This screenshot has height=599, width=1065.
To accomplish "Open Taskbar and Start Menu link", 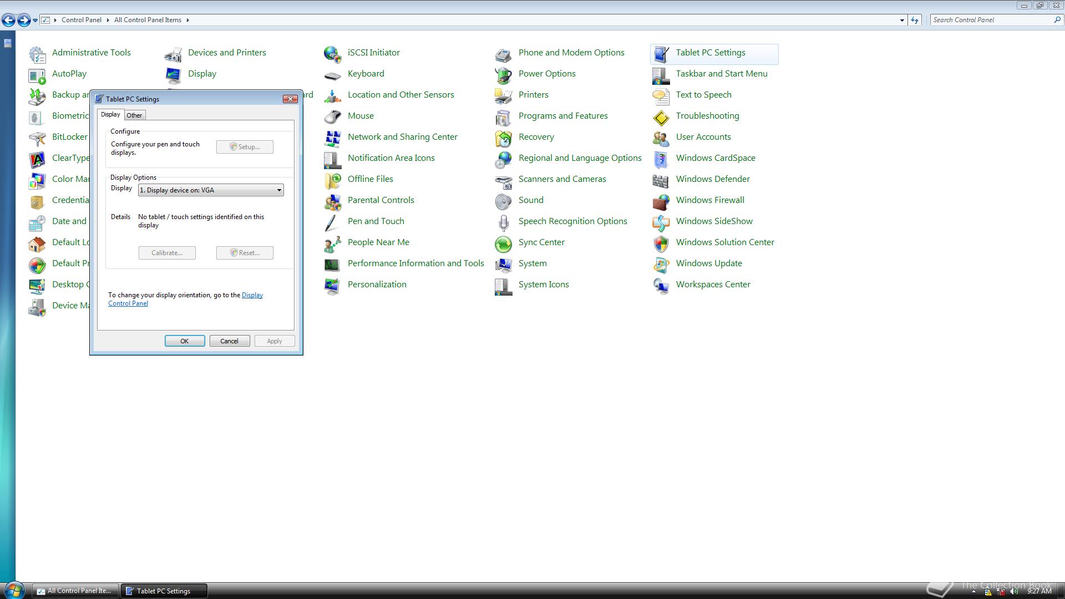I will (x=721, y=74).
